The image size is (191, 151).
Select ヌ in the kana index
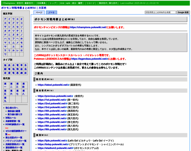[x=13, y=35]
